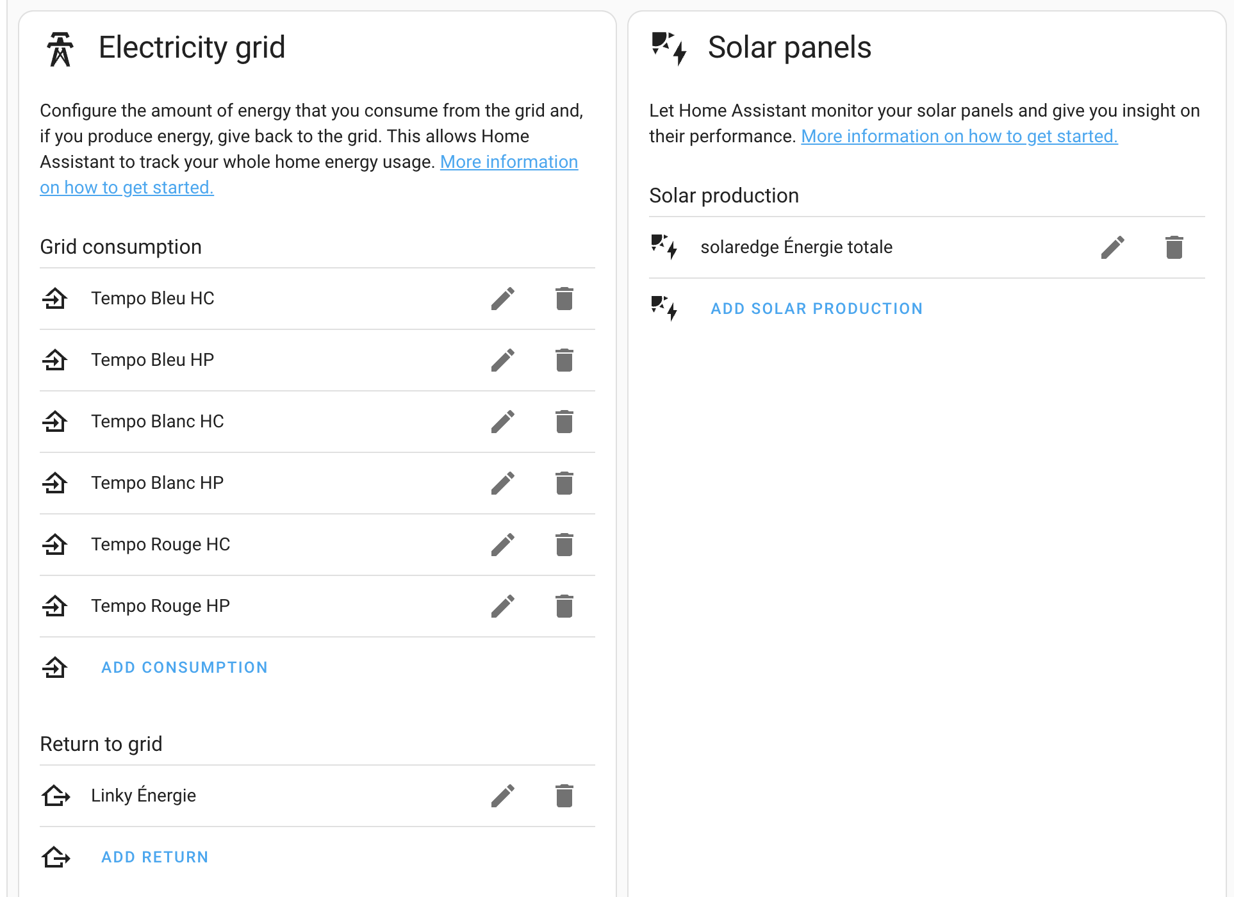Edit the Tempo Bleu HC consumption entry
Image resolution: width=1234 pixels, height=897 pixels.
point(503,299)
